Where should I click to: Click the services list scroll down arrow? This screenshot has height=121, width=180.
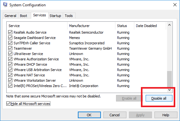[169, 90]
